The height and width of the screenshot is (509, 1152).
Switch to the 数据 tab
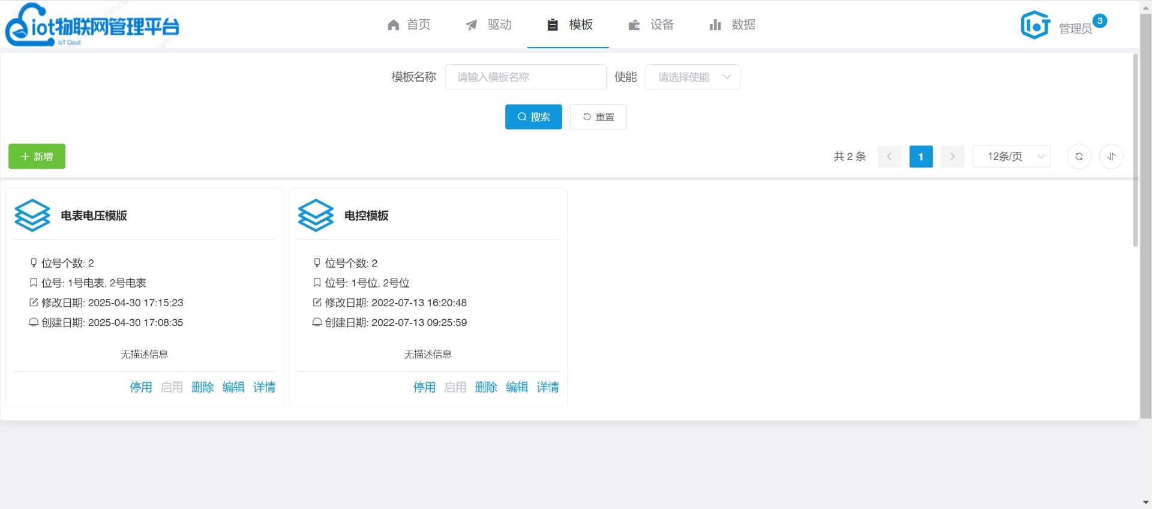(732, 25)
